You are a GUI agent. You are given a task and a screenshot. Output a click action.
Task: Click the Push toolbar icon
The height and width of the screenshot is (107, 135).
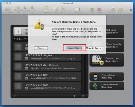tap(32, 9)
